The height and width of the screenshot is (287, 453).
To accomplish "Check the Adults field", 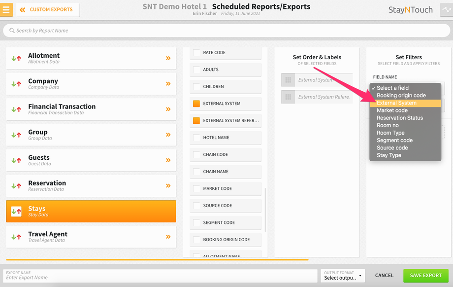I will click(196, 70).
